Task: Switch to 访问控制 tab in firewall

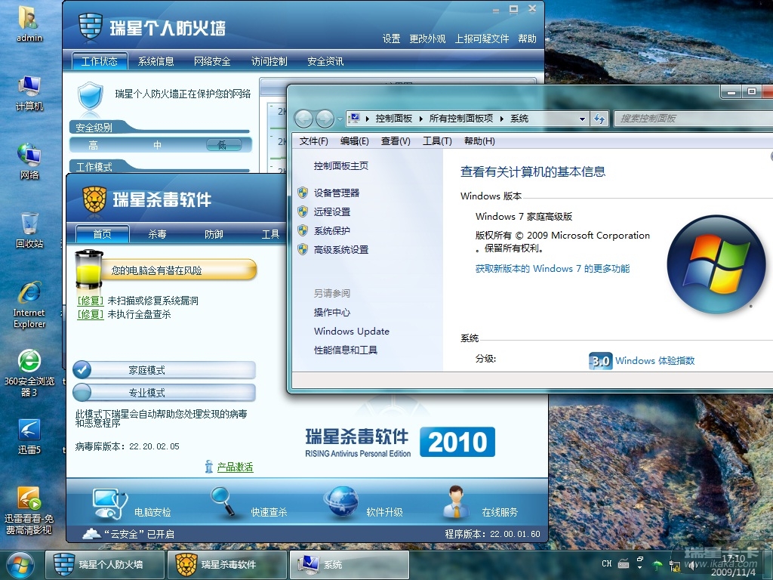Action: (x=269, y=61)
